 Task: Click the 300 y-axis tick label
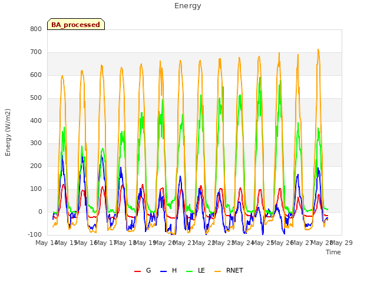[x=36, y=143]
